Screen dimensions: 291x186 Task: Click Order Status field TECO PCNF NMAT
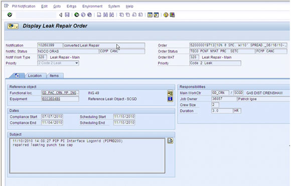pos(222,51)
